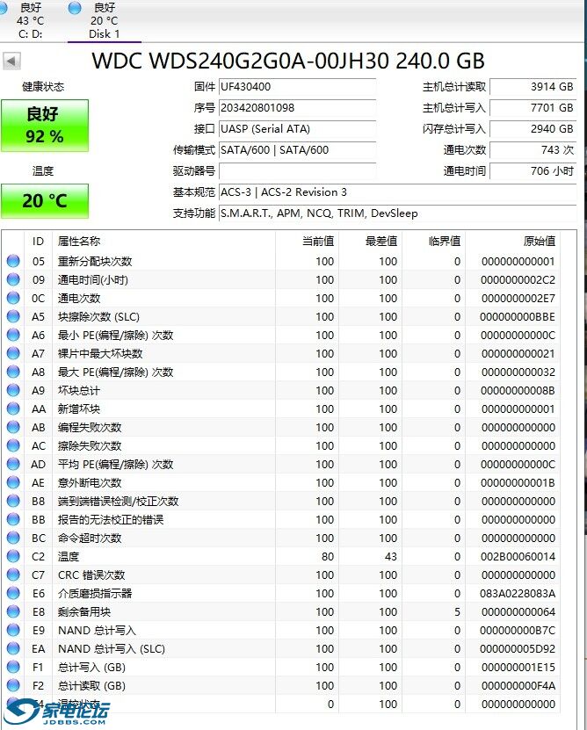Select raw value 083A0228083A of wear indicator

[x=518, y=594]
